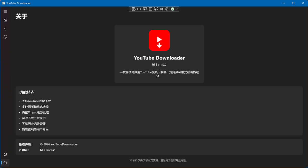This screenshot has width=308, height=168.
Task: Click the "功能特点" section heading
Action: [x=27, y=92]
